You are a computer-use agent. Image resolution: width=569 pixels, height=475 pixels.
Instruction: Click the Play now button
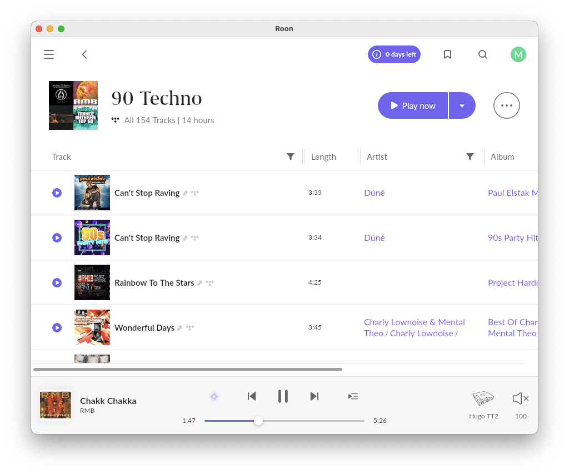(x=413, y=105)
